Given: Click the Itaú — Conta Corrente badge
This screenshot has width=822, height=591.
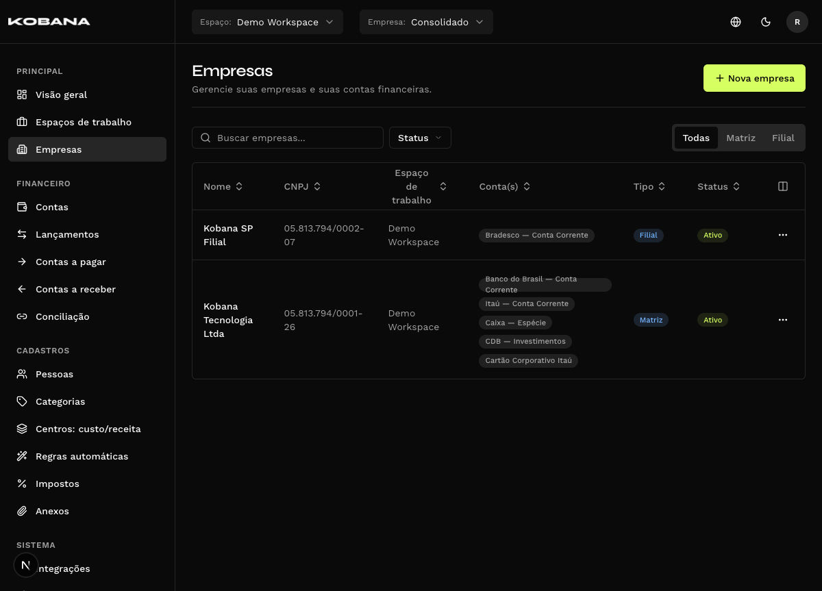Looking at the screenshot, I should (527, 303).
